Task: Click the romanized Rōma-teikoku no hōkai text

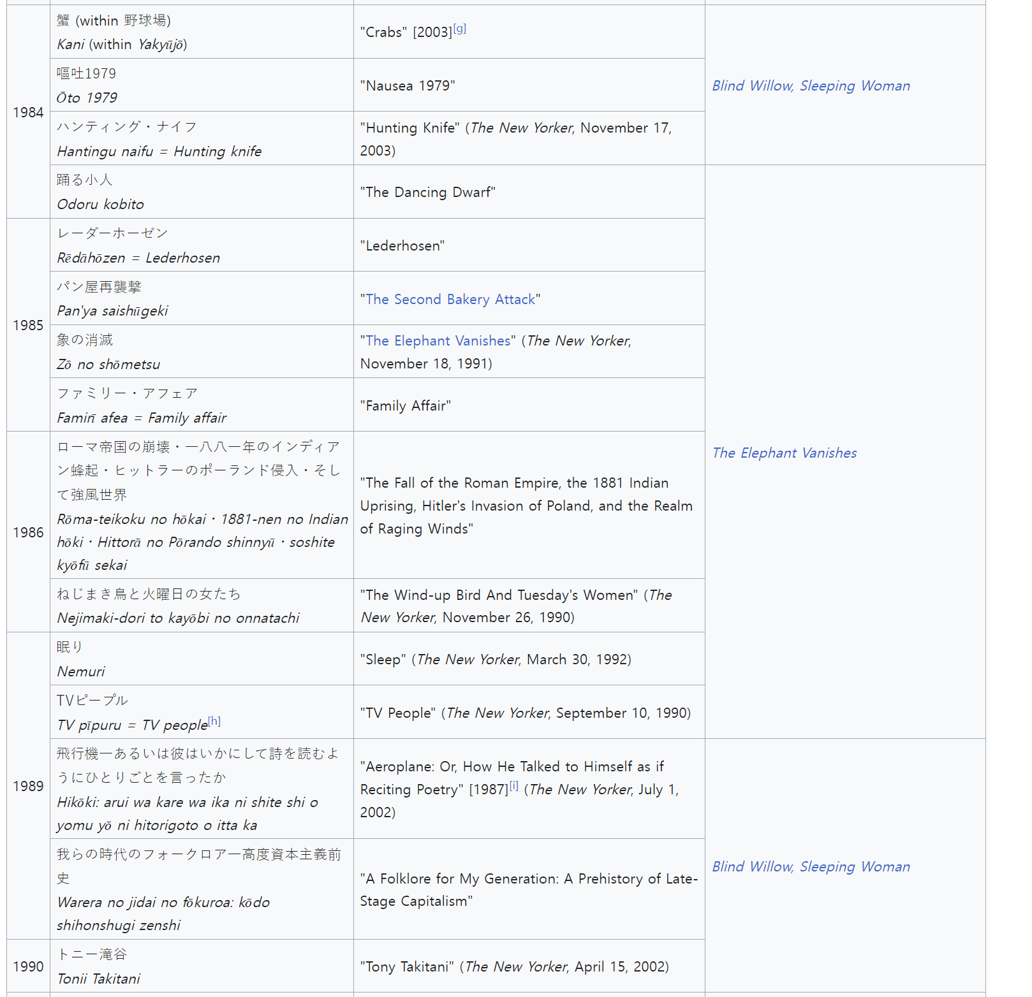Action: [x=202, y=542]
